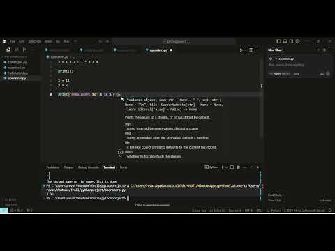Image resolution: width=335 pixels, height=251 pixels.
Task: Open editor more actions menu
Action: point(258,50)
